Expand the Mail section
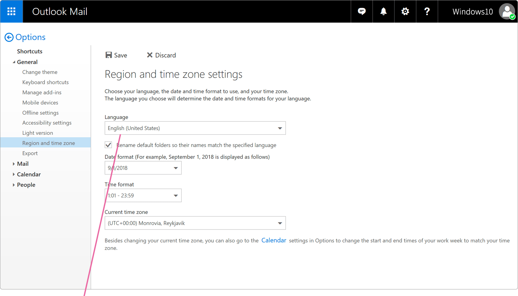The height and width of the screenshot is (296, 518). (14, 164)
